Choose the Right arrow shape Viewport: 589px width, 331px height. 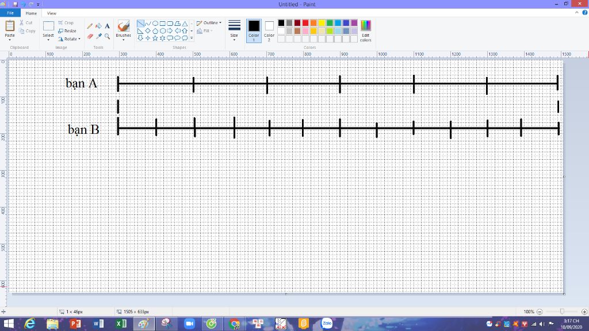(170, 31)
